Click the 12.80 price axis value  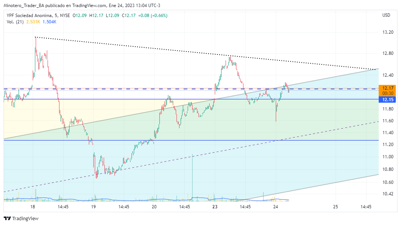tap(388, 53)
